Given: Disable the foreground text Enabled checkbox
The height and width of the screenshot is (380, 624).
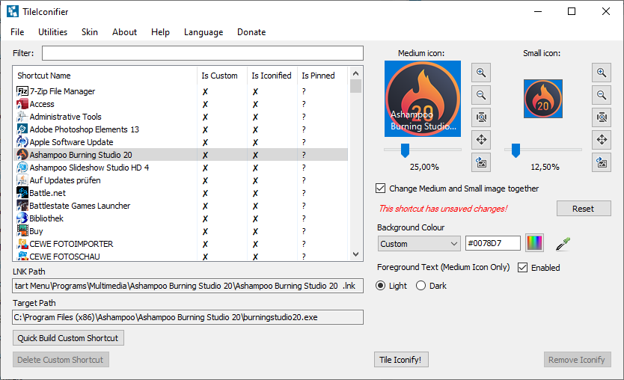Looking at the screenshot, I should [x=523, y=267].
